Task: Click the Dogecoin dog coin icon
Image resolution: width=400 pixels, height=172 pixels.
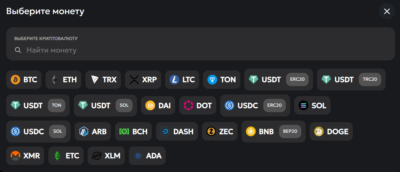Action: pos(319,131)
